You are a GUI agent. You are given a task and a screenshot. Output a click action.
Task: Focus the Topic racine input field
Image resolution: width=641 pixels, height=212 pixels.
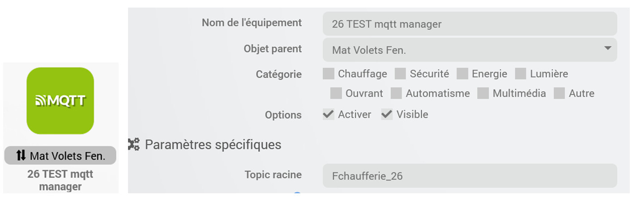coord(470,176)
